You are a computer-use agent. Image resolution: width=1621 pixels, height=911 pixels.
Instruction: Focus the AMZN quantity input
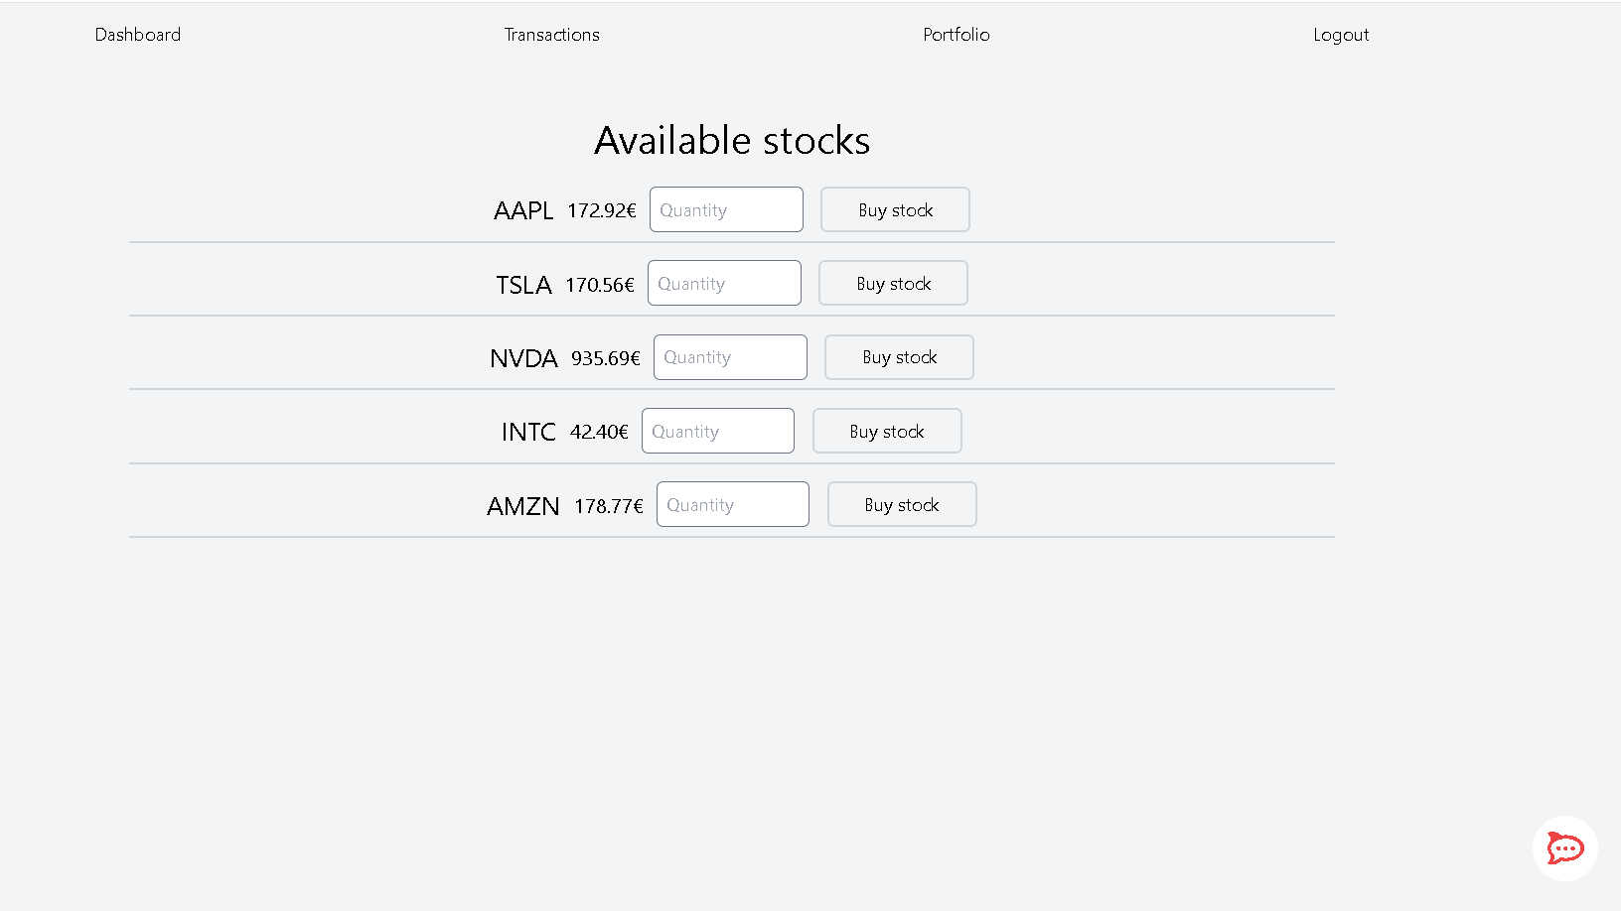click(732, 505)
